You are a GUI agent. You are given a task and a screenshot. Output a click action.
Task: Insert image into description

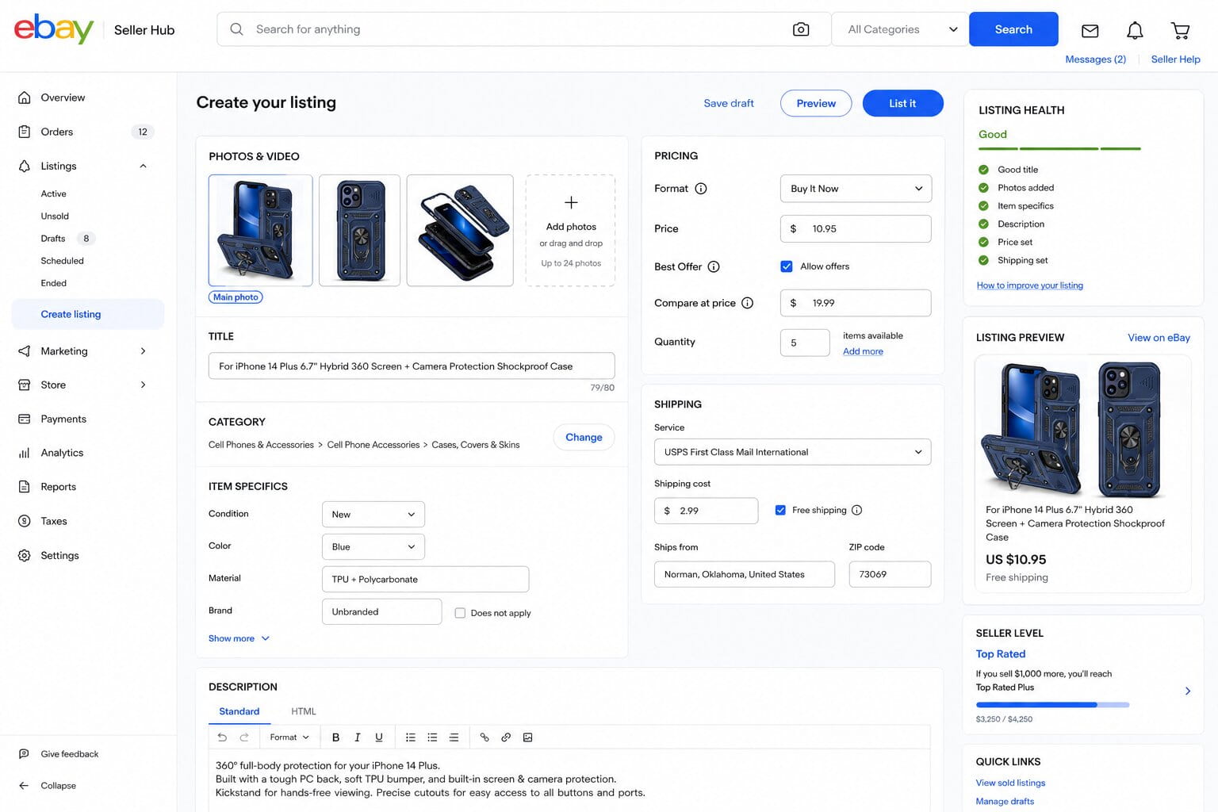528,737
